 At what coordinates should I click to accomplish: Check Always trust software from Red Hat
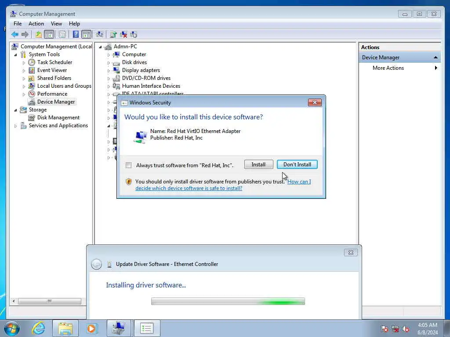point(129,165)
